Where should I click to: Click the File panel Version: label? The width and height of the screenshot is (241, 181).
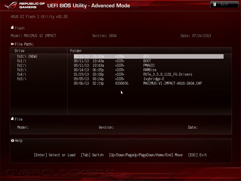point(106,127)
